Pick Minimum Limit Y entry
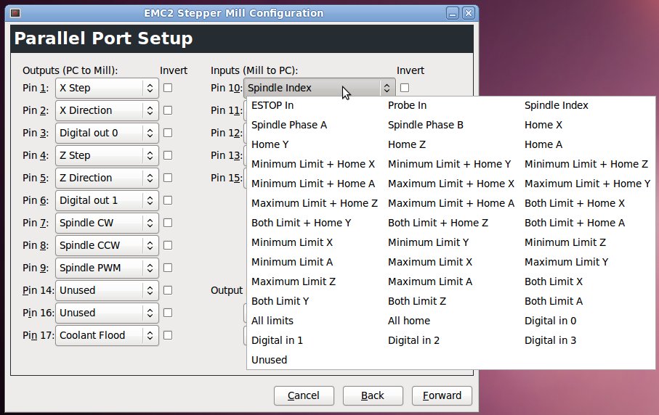Viewport: 659px width, 415px height. 428,242
